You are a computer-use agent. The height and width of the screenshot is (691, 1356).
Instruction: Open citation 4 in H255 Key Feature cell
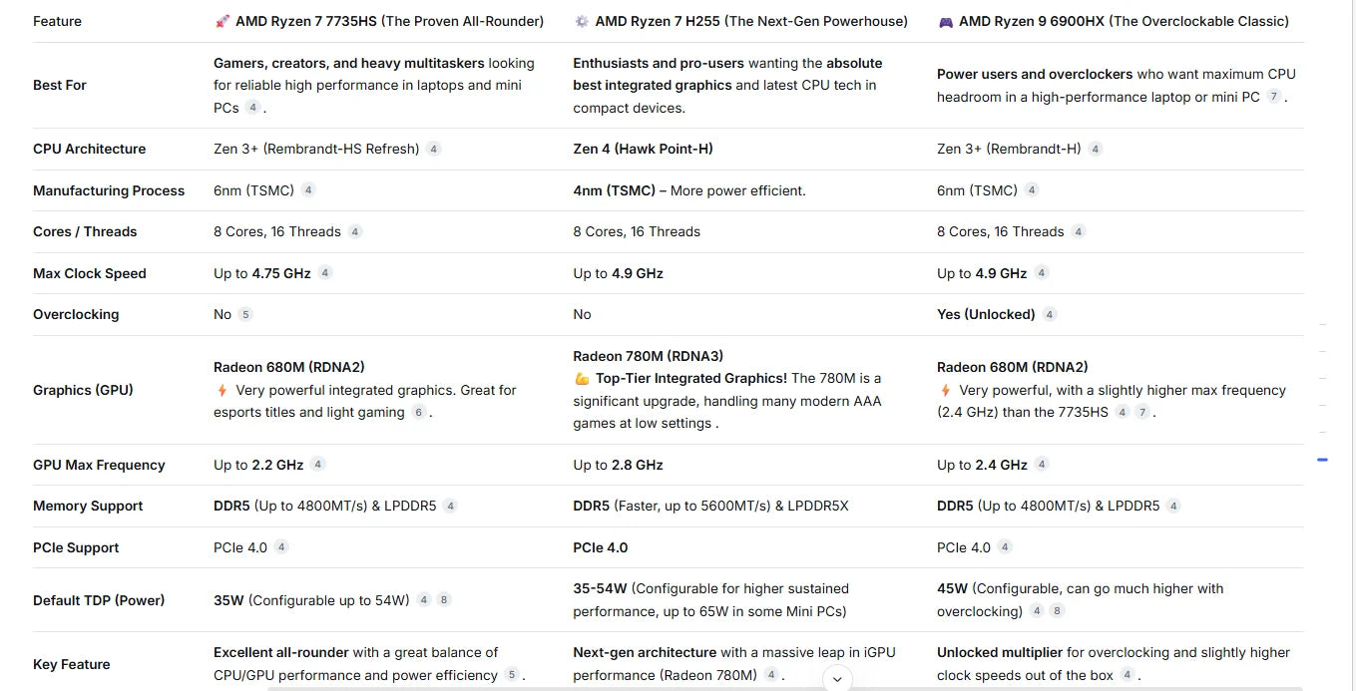coord(771,675)
